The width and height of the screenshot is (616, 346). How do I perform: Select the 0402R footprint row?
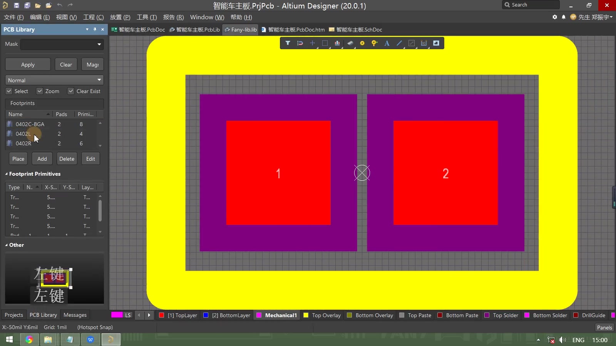pyautogui.click(x=51, y=143)
